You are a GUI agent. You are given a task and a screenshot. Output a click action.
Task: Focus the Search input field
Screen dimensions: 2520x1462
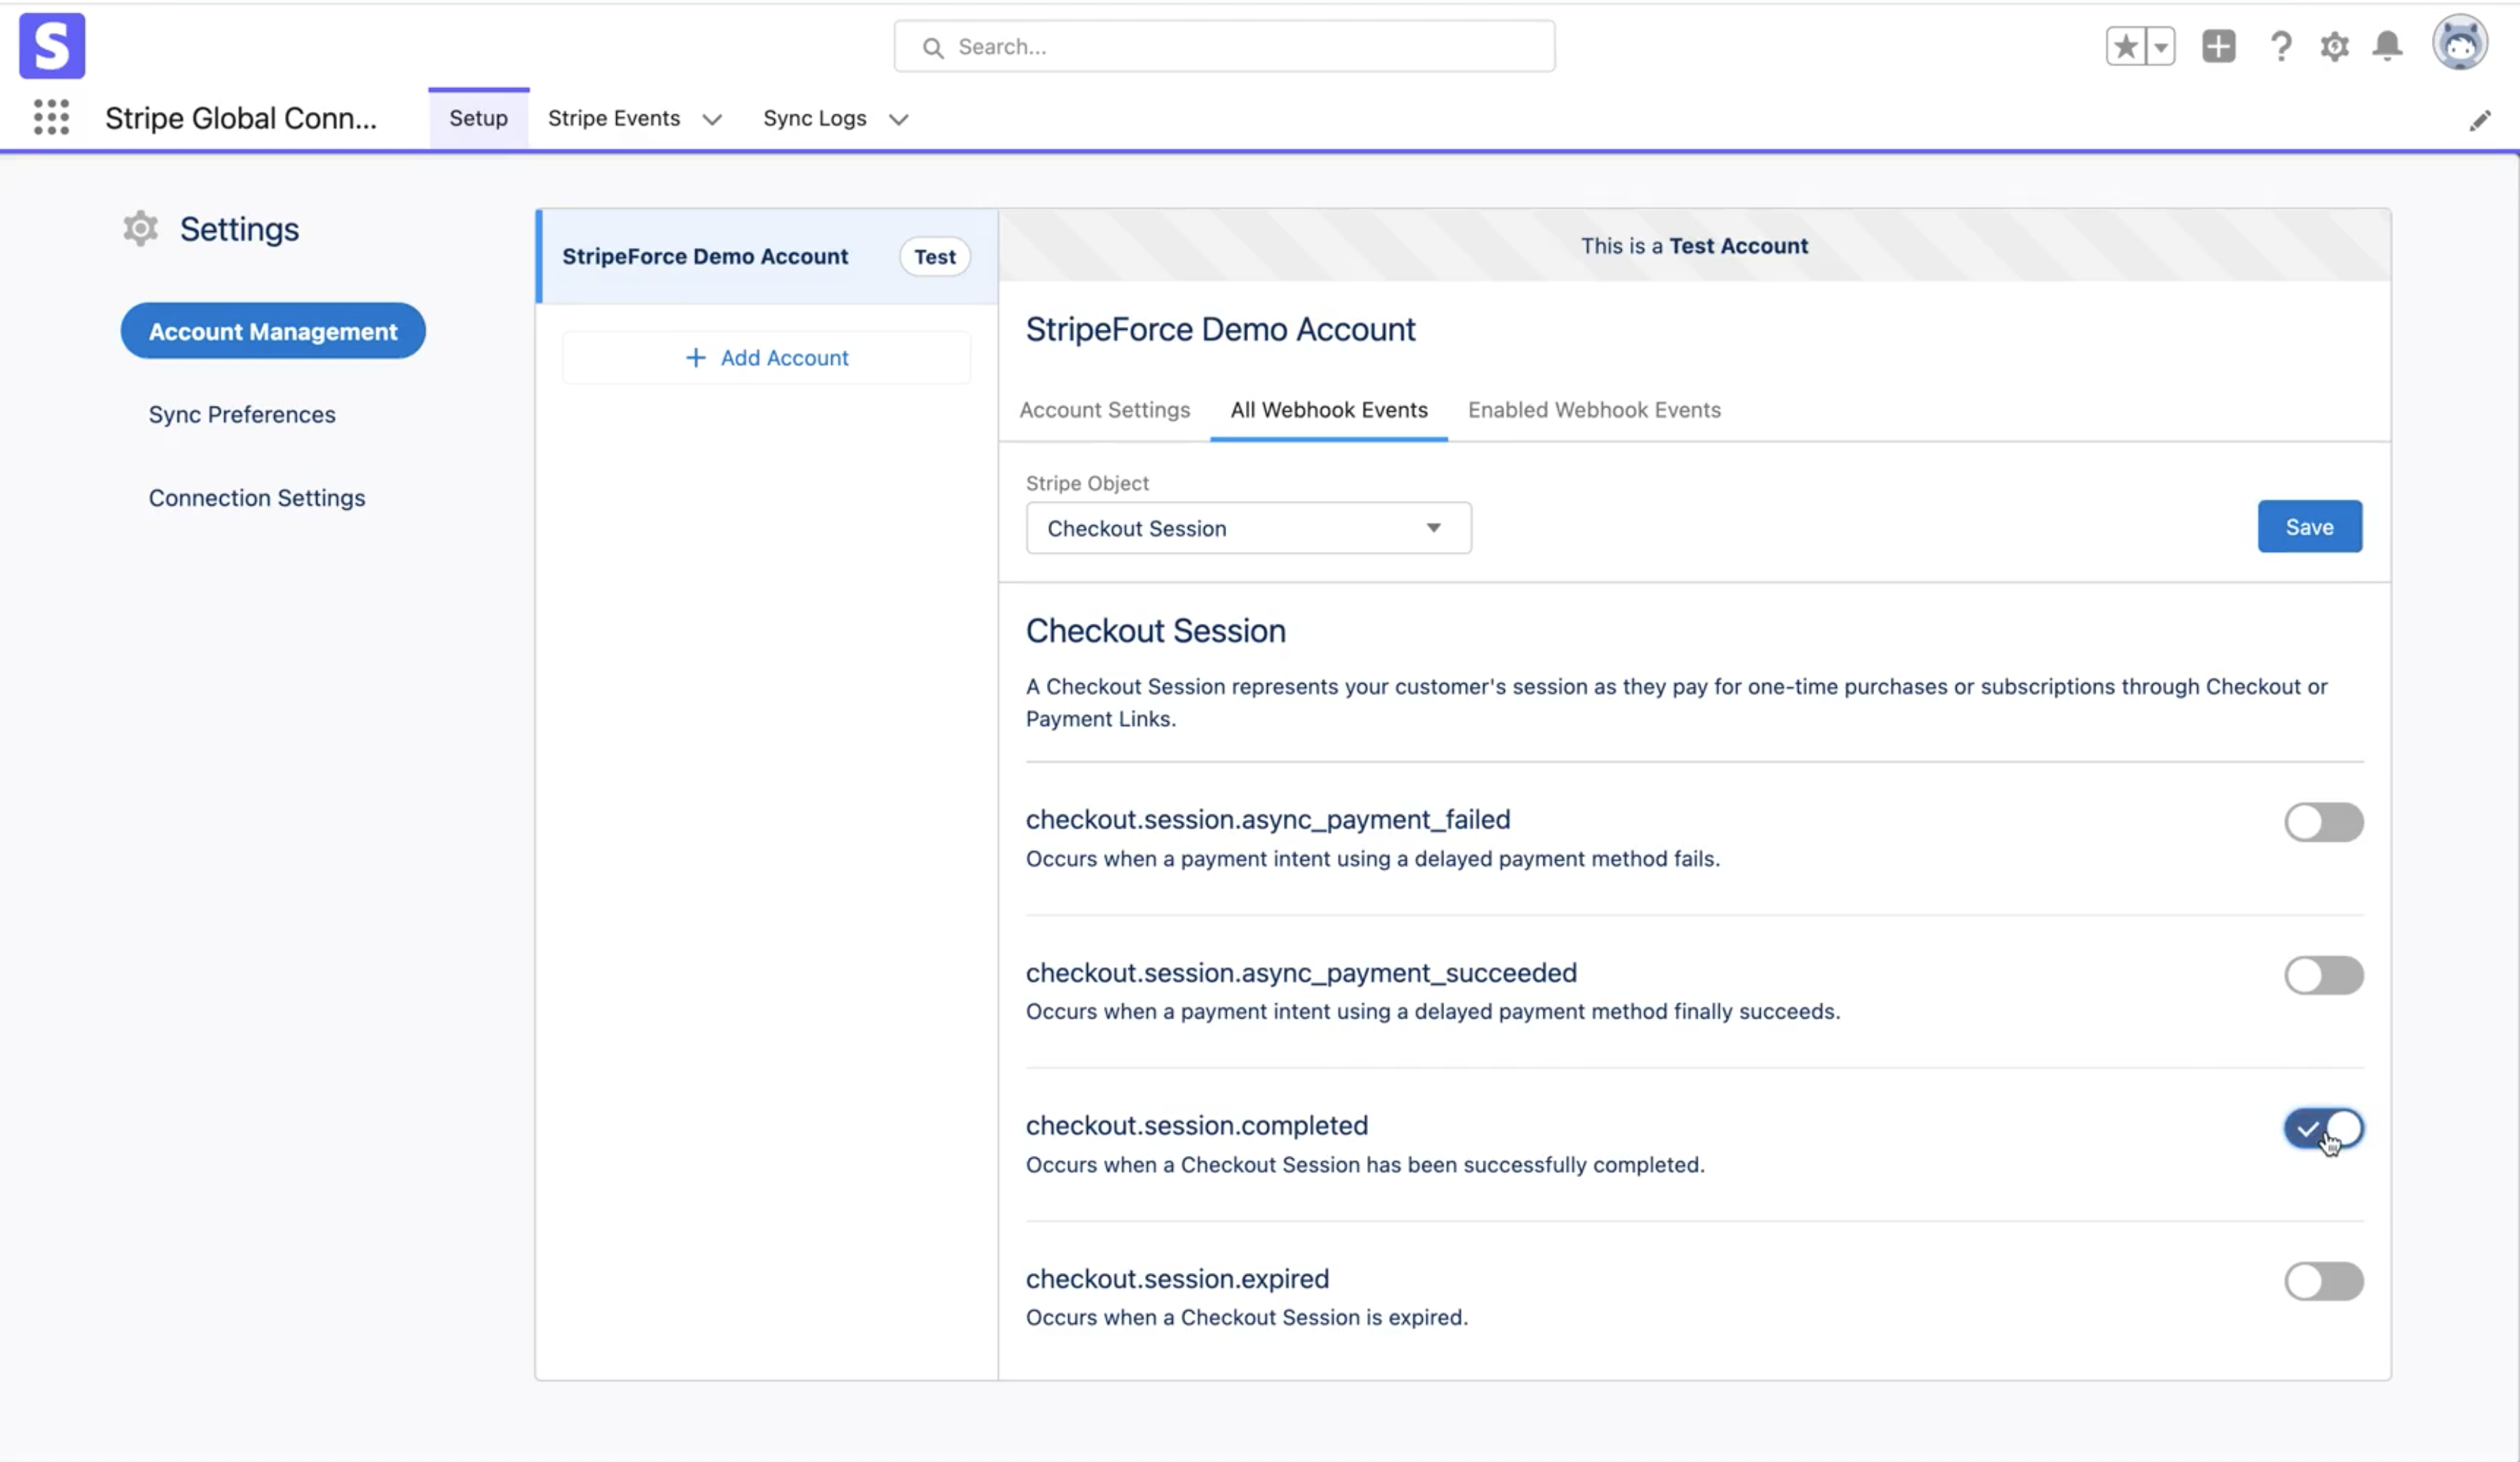tap(1224, 46)
